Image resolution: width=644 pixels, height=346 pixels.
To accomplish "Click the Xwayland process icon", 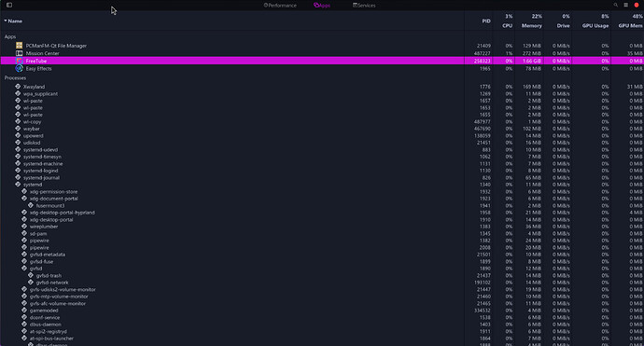I will pyautogui.click(x=18, y=87).
